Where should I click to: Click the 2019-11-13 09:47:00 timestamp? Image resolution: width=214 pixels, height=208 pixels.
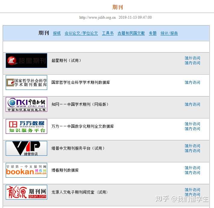[x=135, y=17]
